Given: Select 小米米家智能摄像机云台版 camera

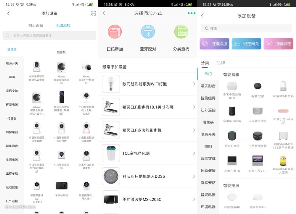Looking at the screenshot, I should 37,71.
